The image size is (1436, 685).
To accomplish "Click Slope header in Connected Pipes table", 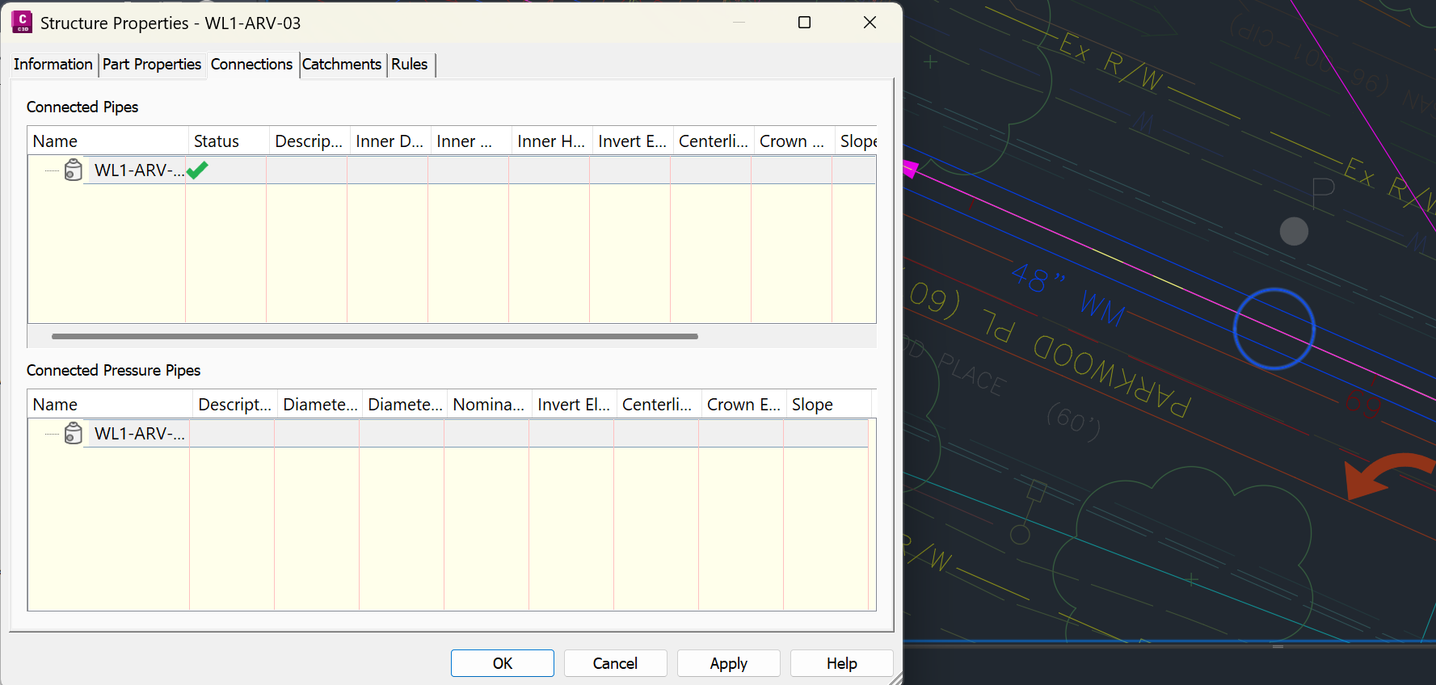I will coord(857,141).
